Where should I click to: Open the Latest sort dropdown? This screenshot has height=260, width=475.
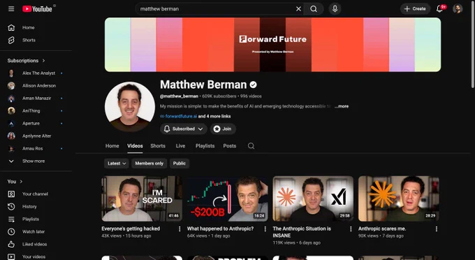tap(117, 164)
